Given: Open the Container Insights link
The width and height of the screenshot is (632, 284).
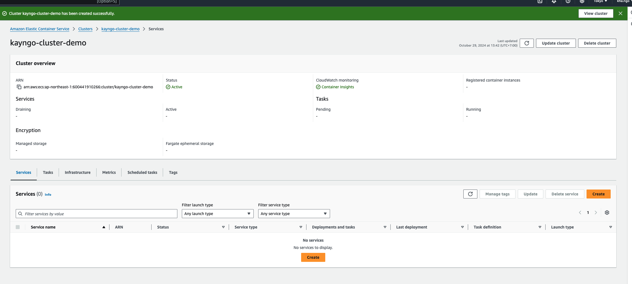Looking at the screenshot, I should point(338,87).
